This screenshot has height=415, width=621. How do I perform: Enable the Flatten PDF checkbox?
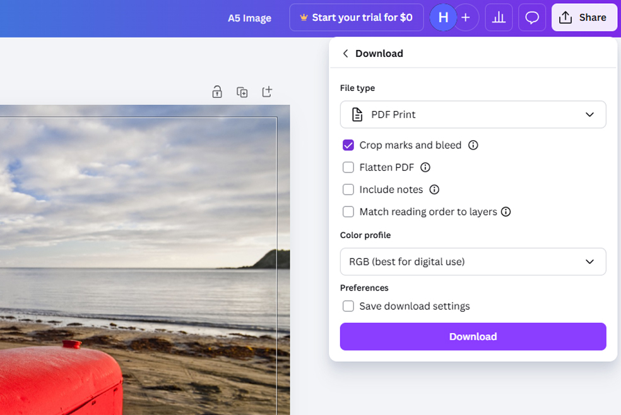click(x=348, y=167)
